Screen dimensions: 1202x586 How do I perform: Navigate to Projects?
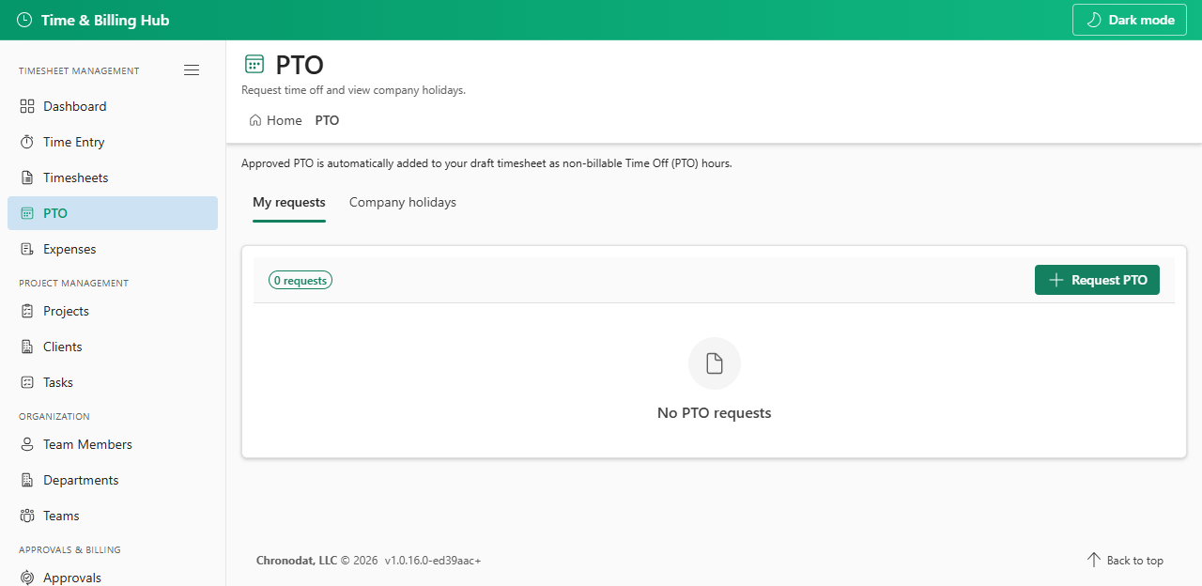113,311
